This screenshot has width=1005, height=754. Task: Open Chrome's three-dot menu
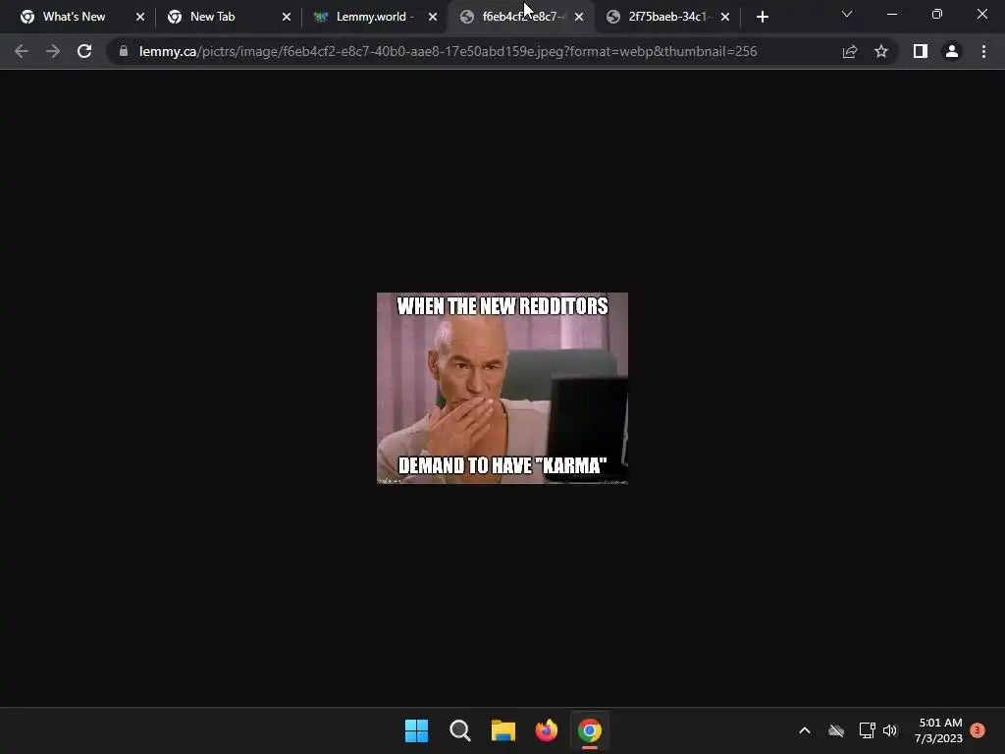(983, 51)
